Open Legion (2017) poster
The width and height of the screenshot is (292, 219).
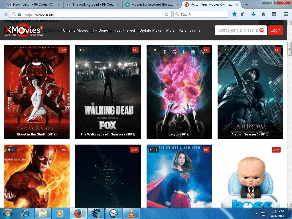[x=179, y=92]
